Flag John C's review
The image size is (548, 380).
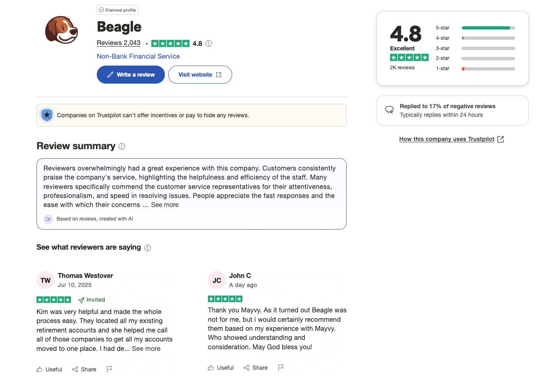pyautogui.click(x=281, y=368)
